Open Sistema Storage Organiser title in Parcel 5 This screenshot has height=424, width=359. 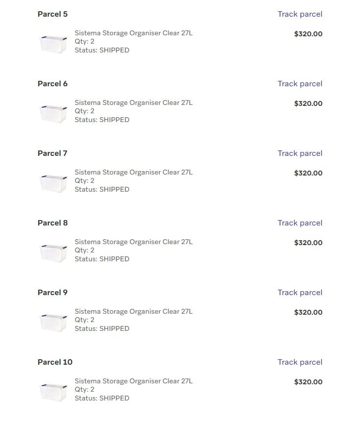(133, 33)
